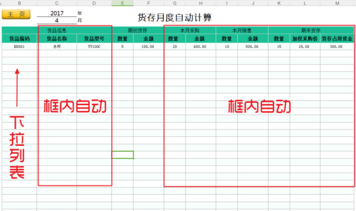
Task: Select the year cell showing 2017
Action: (57, 13)
